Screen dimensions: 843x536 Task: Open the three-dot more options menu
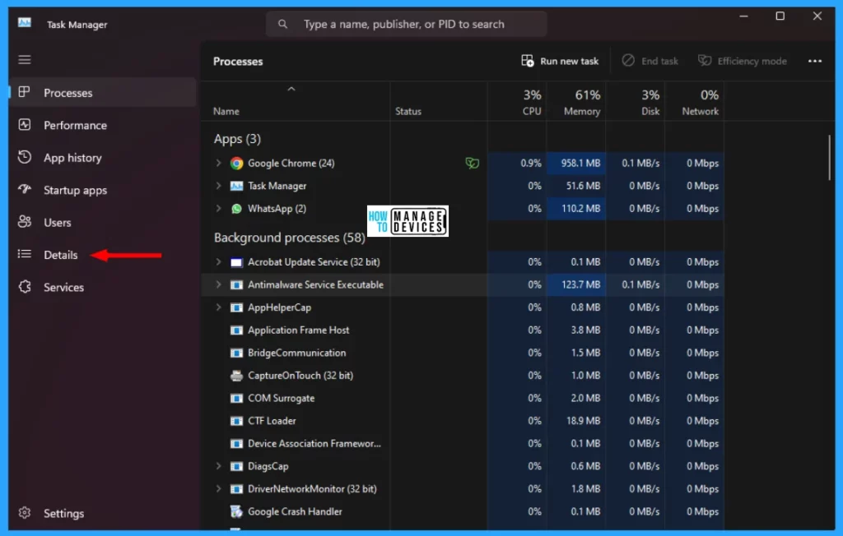pos(814,61)
